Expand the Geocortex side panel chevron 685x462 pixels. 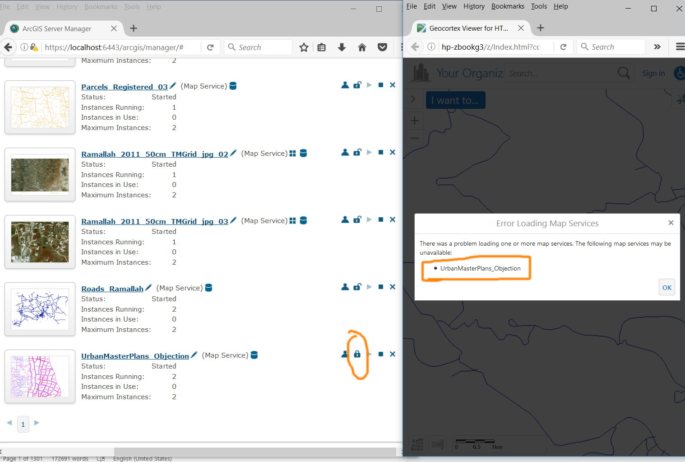[x=413, y=99]
